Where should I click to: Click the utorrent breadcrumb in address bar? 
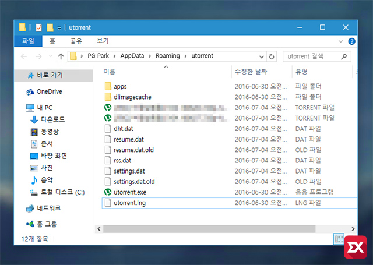coord(202,56)
